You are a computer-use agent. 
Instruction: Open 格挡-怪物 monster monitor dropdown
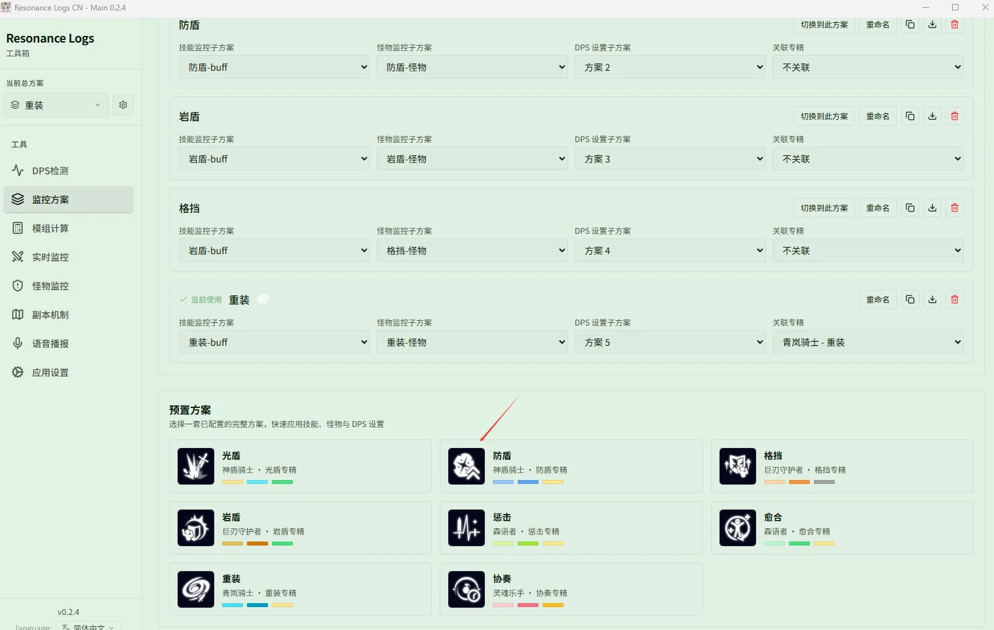[472, 250]
